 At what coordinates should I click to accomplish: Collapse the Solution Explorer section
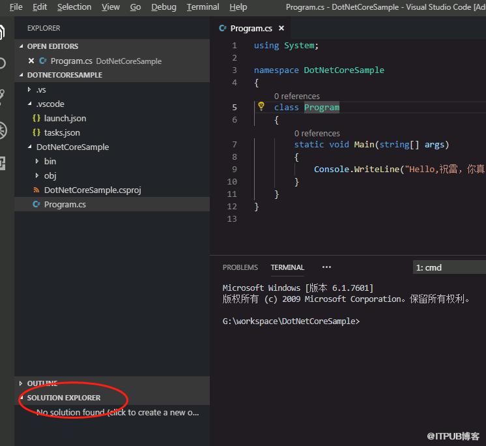click(x=21, y=398)
